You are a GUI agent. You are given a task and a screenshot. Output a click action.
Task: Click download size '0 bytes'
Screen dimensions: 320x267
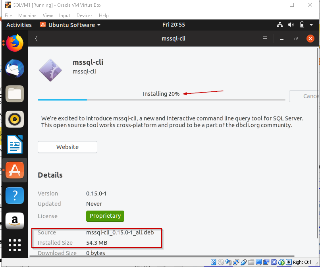[95, 253]
